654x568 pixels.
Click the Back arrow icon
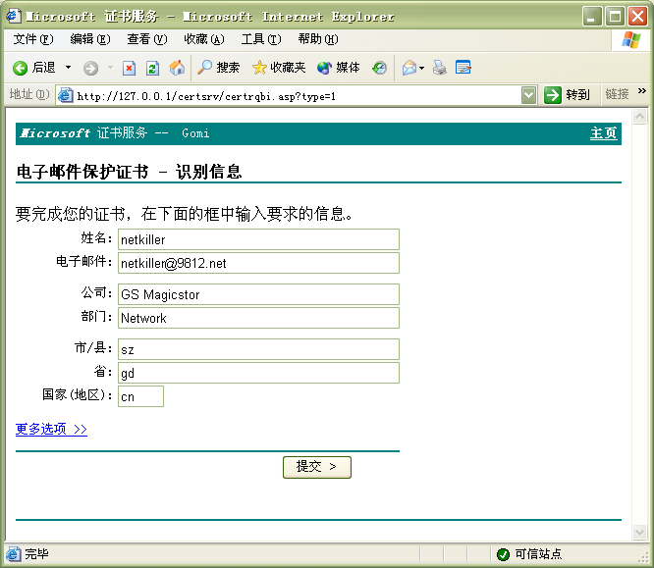(x=20, y=68)
